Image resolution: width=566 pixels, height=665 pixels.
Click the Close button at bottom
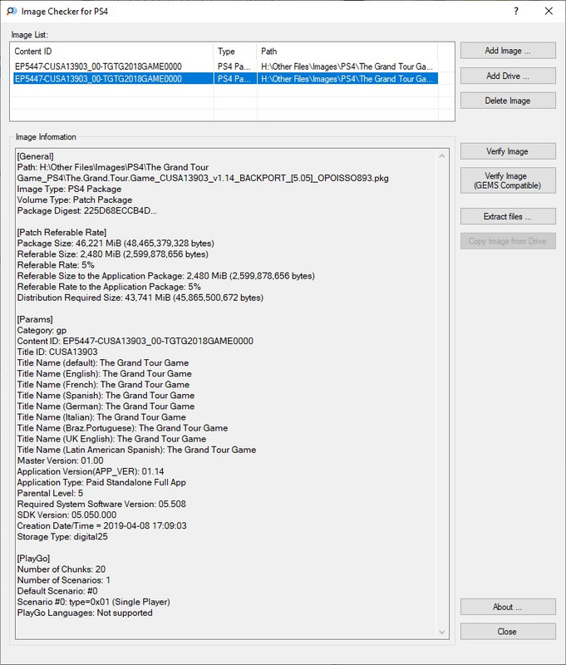click(x=508, y=632)
